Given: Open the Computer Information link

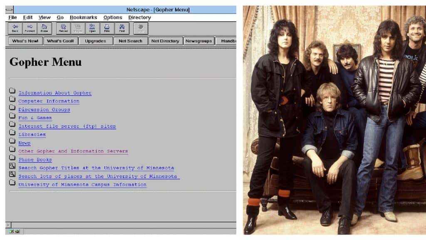Looking at the screenshot, I should [x=49, y=101].
